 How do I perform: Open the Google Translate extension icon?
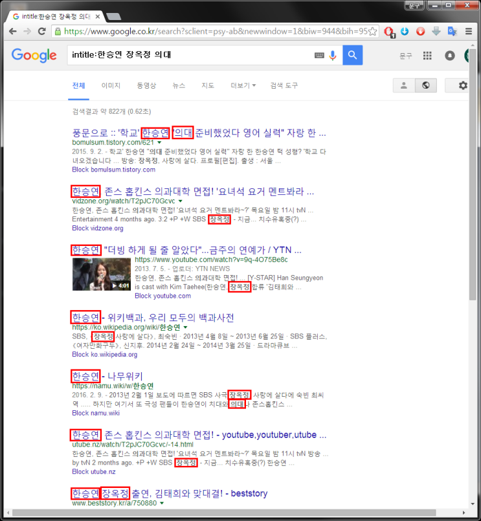coord(452,31)
